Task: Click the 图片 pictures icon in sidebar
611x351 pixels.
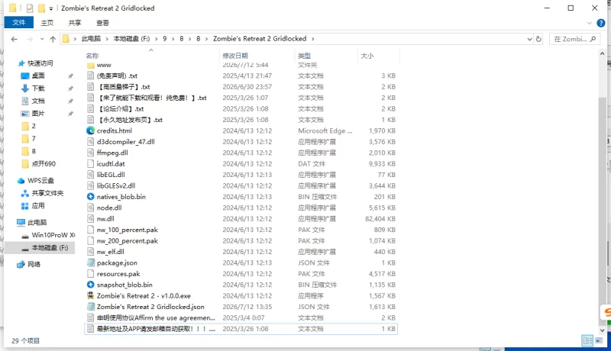Action: pos(25,114)
